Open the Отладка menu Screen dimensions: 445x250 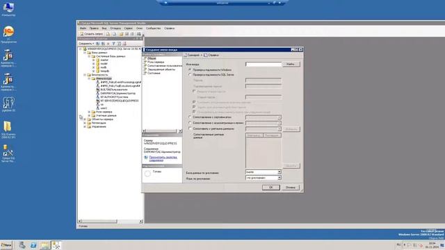(x=115, y=28)
